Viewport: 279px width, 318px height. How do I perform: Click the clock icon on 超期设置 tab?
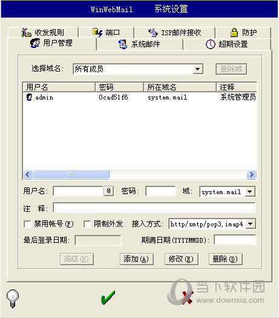coord(211,44)
